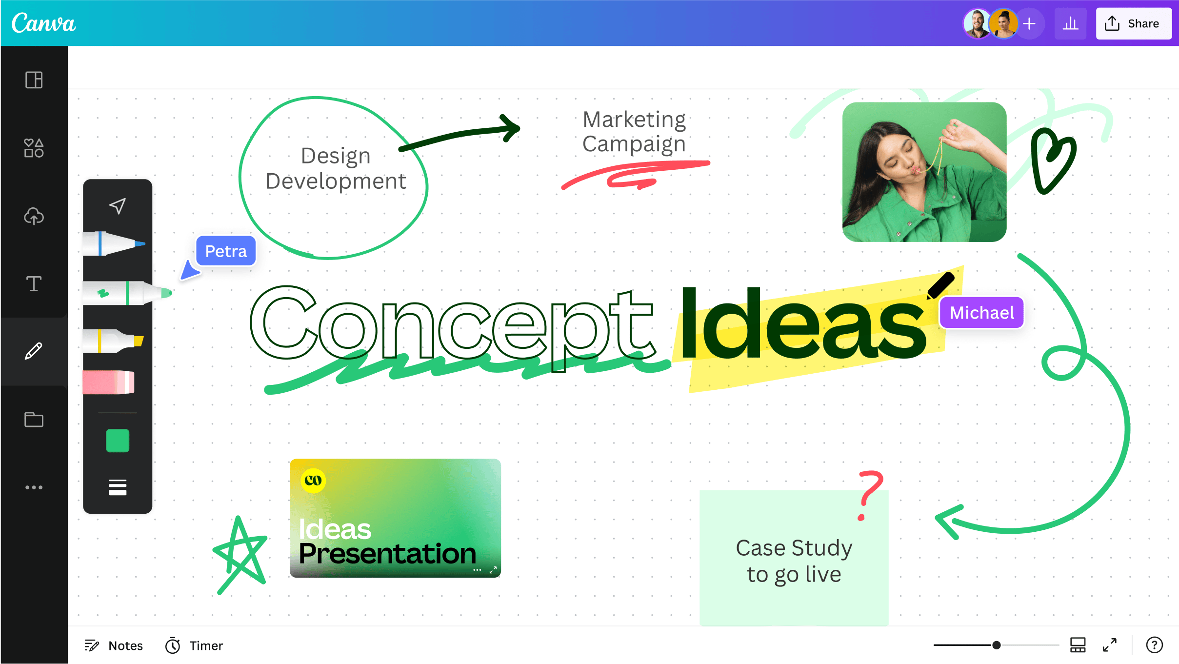Click the Shapes/Elements panel icon

click(x=34, y=147)
